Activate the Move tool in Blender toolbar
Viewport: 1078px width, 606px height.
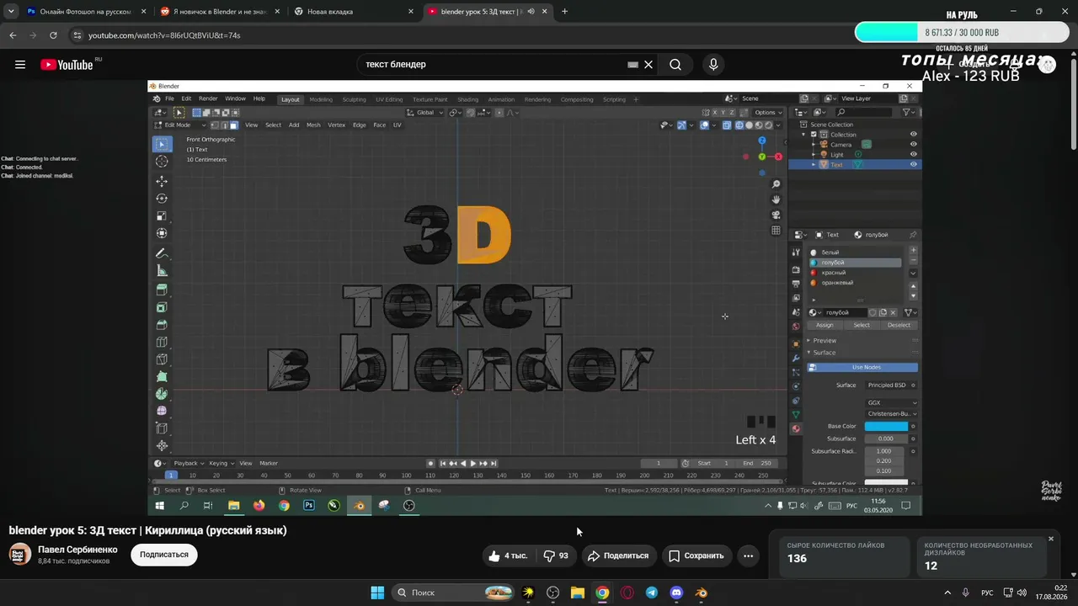pos(162,181)
